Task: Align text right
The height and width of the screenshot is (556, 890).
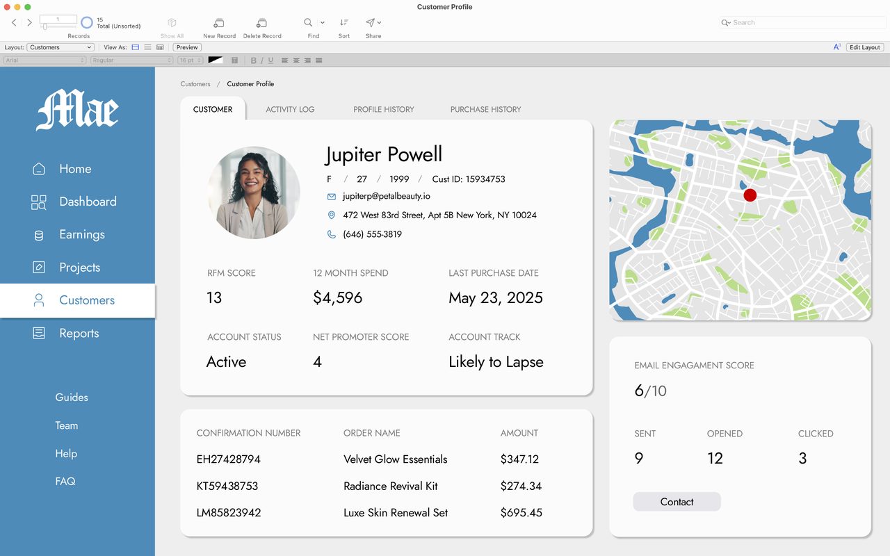Action: (307, 60)
